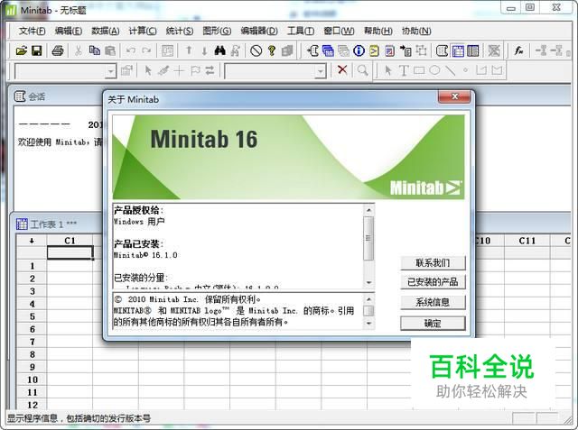Click the yellow Show History icon
Image resolution: width=578 pixels, height=430 pixels.
pyautogui.click(x=374, y=50)
